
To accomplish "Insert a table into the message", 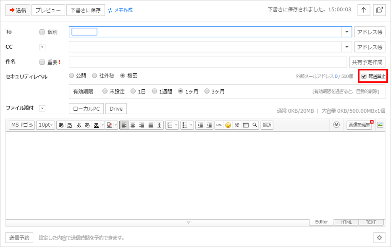I will click(246, 125).
